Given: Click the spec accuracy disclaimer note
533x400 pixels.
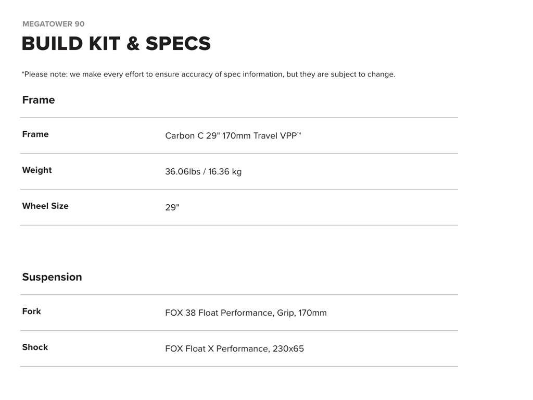Looking at the screenshot, I should click(x=208, y=74).
